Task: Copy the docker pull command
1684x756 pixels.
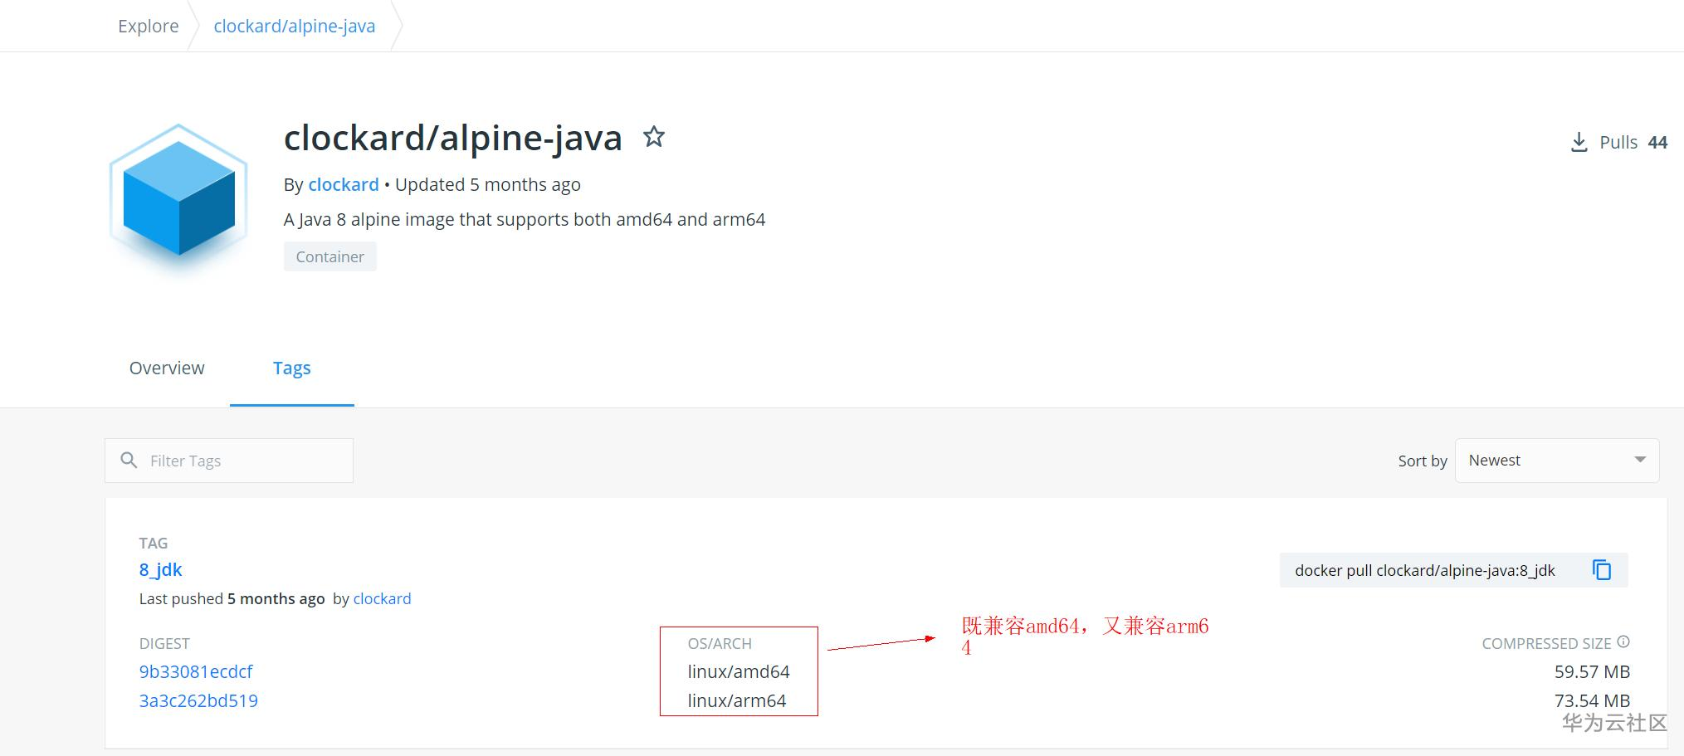Action: tap(1601, 570)
